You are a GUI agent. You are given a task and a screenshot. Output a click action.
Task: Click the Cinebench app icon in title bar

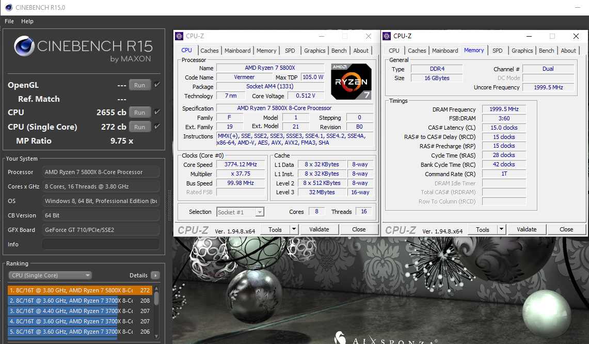click(8, 7)
